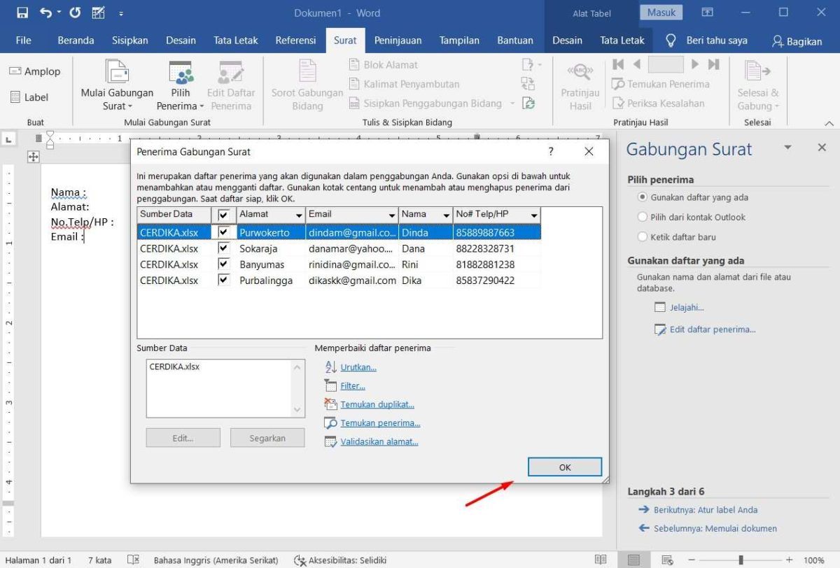
Task: Close the Gabungan Surat task pane
Action: (x=822, y=148)
